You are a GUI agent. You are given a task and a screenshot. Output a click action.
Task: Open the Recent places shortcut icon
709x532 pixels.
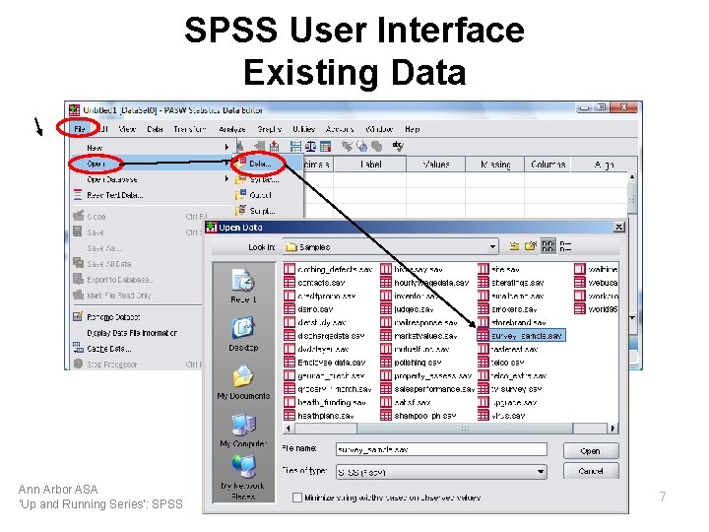[243, 281]
